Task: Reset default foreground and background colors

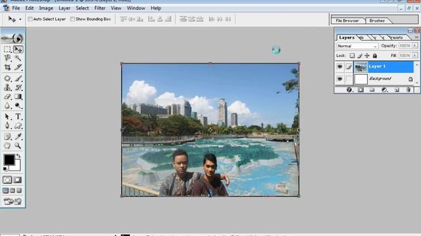Action: coord(5,169)
